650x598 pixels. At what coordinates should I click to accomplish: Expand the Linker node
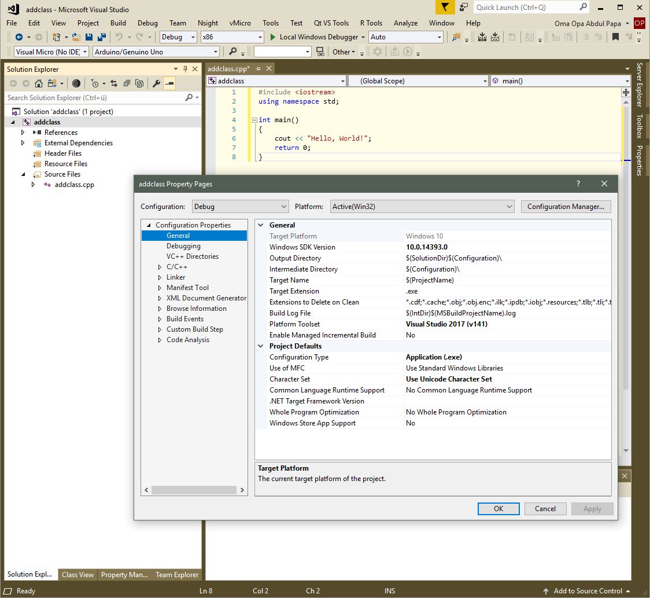tap(160, 277)
